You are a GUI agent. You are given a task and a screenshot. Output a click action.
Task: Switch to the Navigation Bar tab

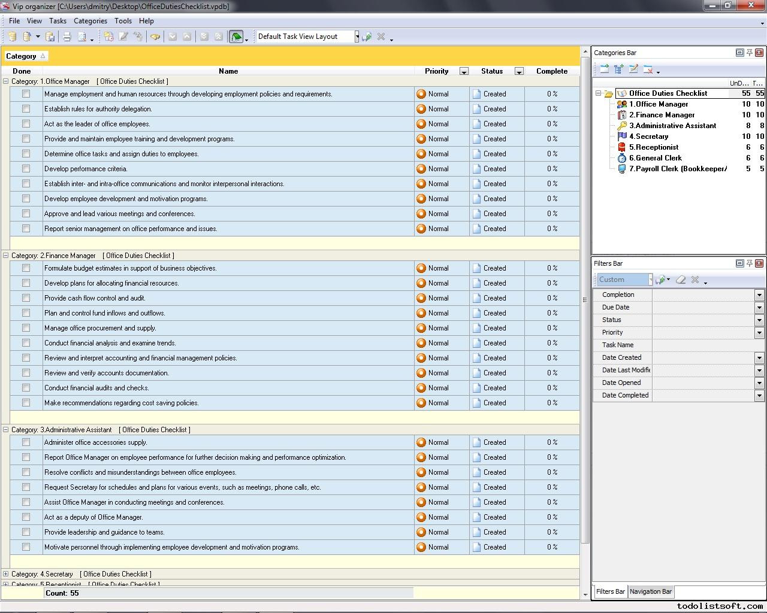651,591
